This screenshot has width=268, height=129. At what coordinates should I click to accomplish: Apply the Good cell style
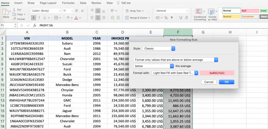pos(264,11)
